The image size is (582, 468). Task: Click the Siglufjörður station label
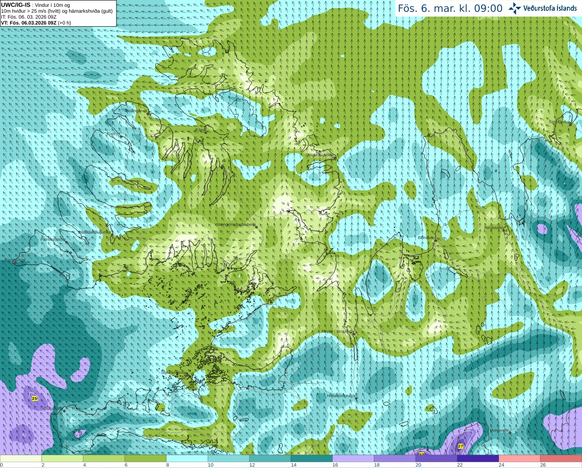point(560,121)
